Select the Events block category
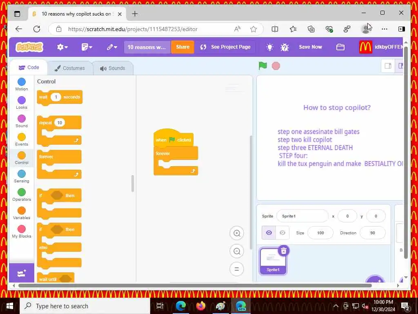This screenshot has height=314, width=418. pos(22,140)
